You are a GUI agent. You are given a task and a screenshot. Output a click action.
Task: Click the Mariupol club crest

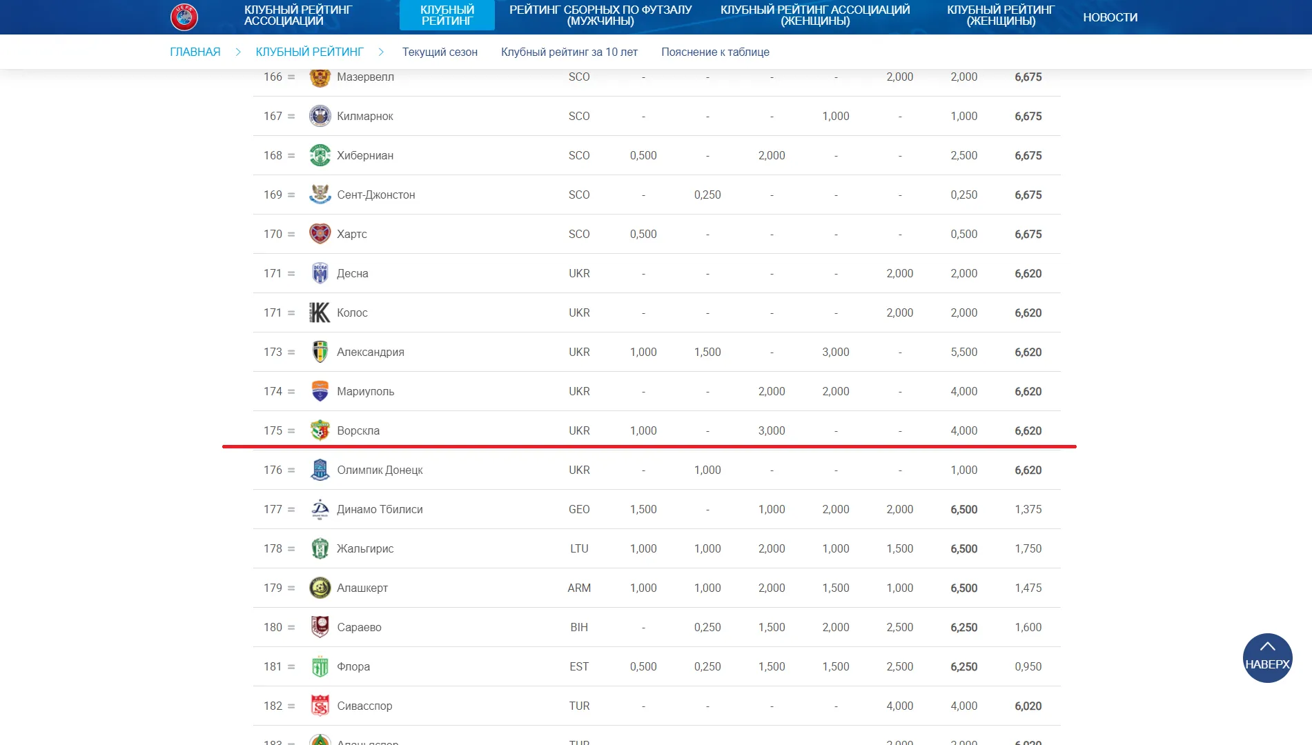pyautogui.click(x=320, y=391)
